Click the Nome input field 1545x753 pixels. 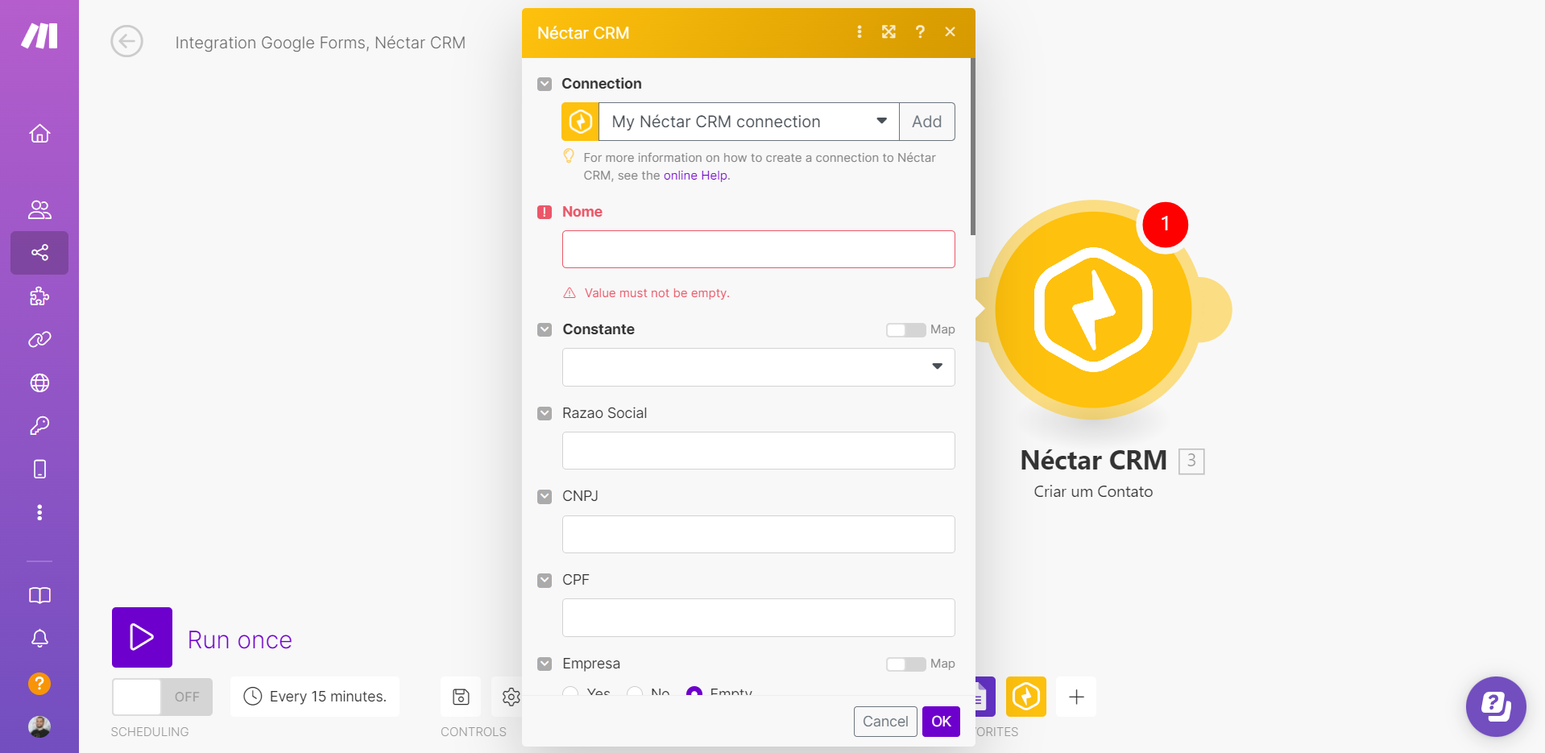point(759,250)
